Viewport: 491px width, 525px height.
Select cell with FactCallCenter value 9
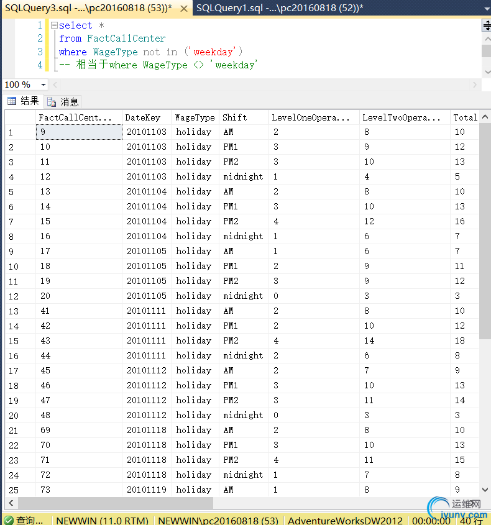point(79,132)
